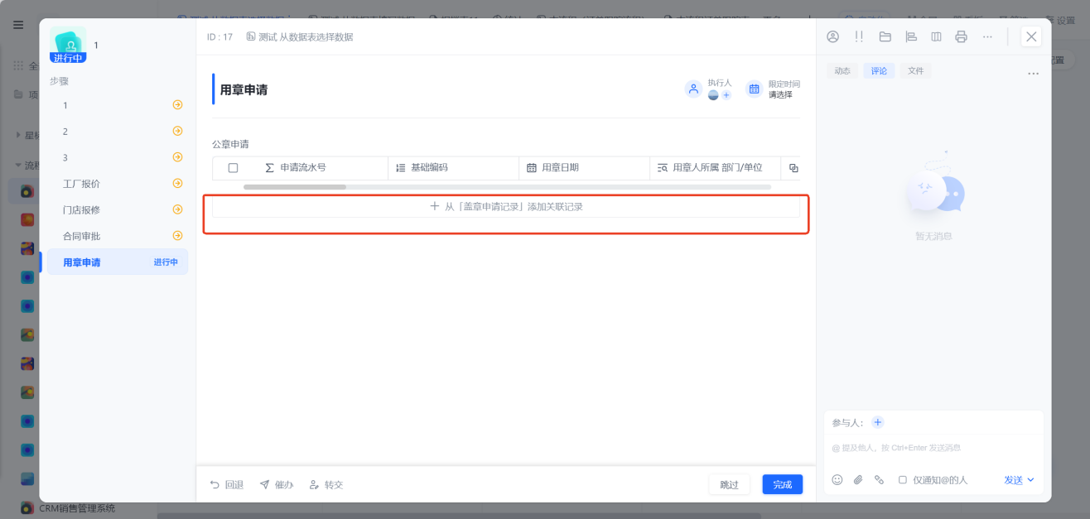Open the assignee person icon in toolbar

click(833, 36)
